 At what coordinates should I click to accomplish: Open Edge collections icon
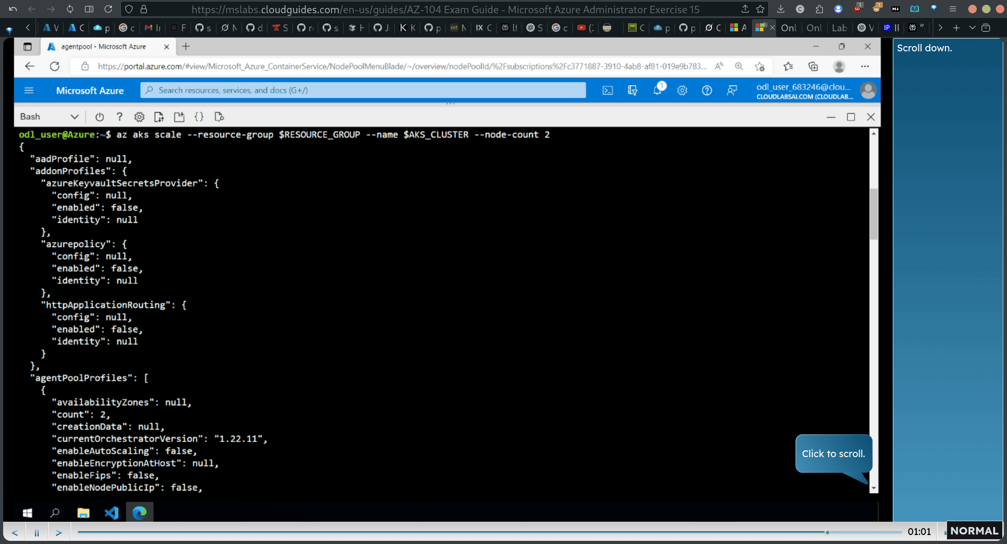tap(813, 66)
